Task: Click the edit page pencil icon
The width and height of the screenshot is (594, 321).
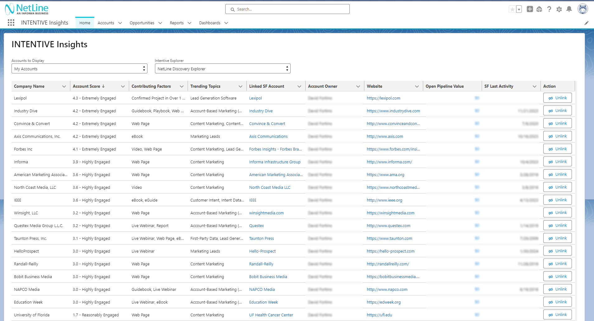Action: click(x=587, y=23)
